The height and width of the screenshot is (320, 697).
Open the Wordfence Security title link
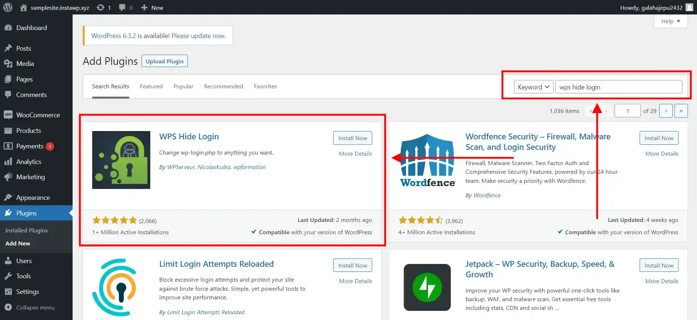(x=538, y=142)
